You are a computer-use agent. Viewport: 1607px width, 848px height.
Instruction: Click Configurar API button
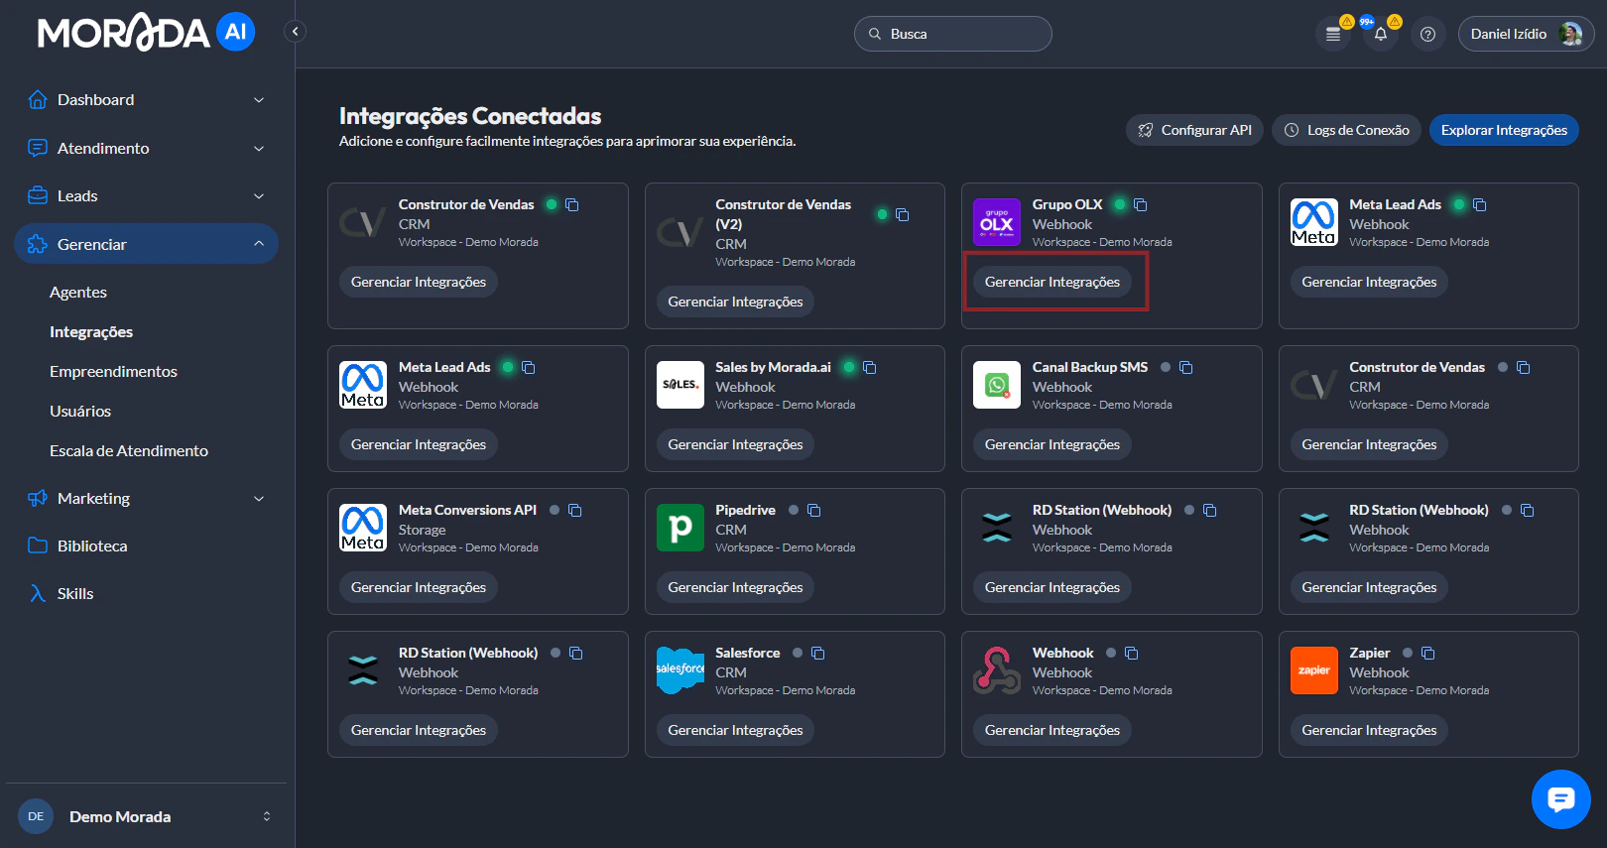1194,130
